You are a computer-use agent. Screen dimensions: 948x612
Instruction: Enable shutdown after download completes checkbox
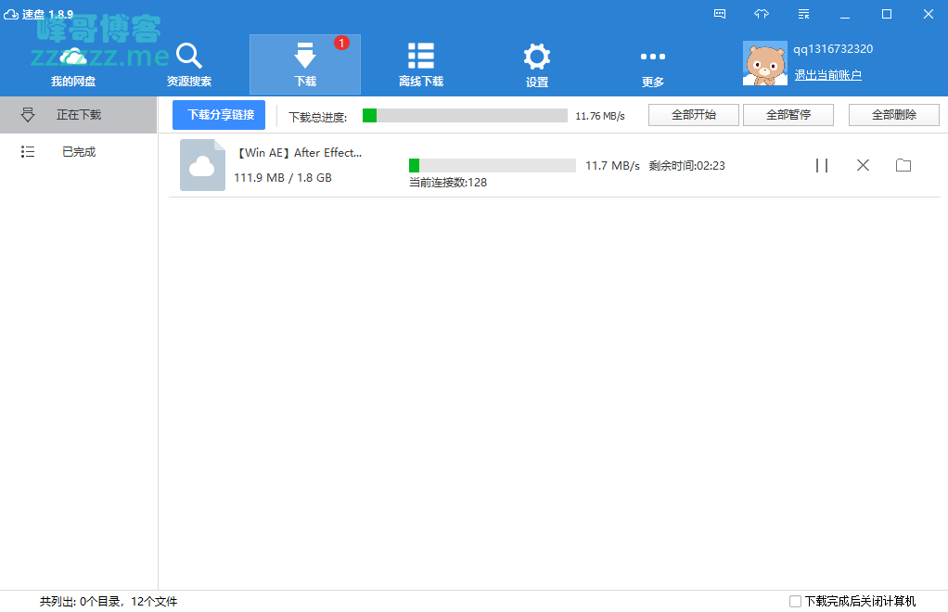(x=795, y=601)
